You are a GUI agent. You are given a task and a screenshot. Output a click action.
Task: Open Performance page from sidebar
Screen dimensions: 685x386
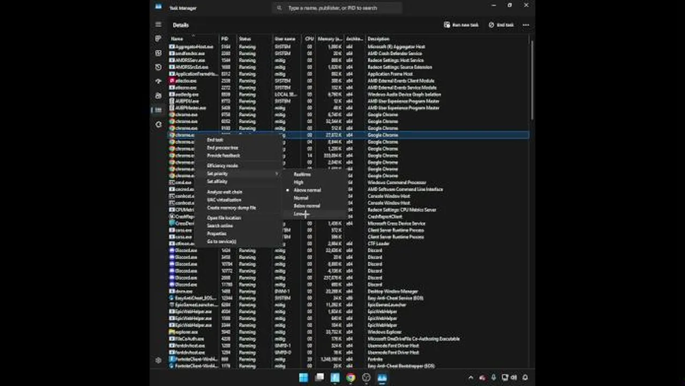158,53
